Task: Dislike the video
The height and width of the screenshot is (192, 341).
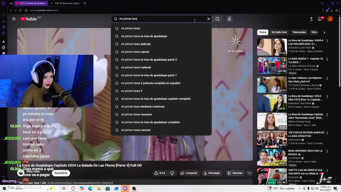Action: click(172, 173)
